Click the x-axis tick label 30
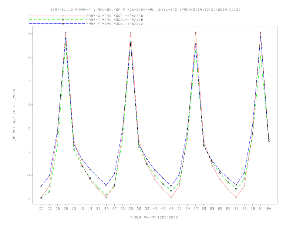293x227 pixels. [122, 208]
